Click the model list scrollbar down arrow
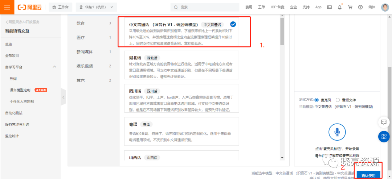This screenshot has height=179, width=392. pos(282,158)
